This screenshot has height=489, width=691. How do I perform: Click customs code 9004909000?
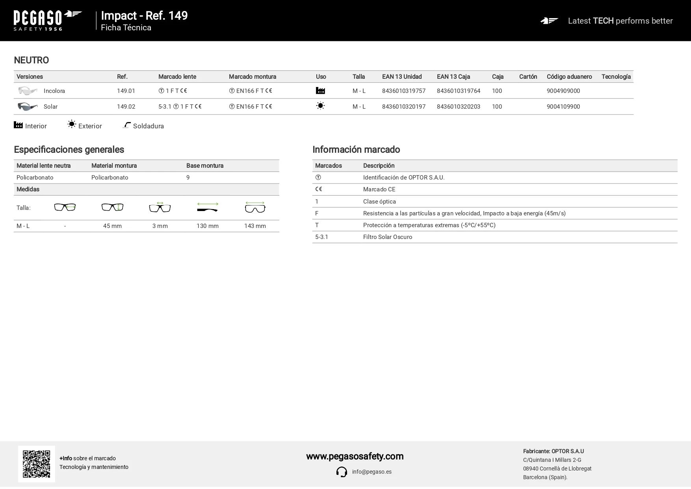(563, 91)
